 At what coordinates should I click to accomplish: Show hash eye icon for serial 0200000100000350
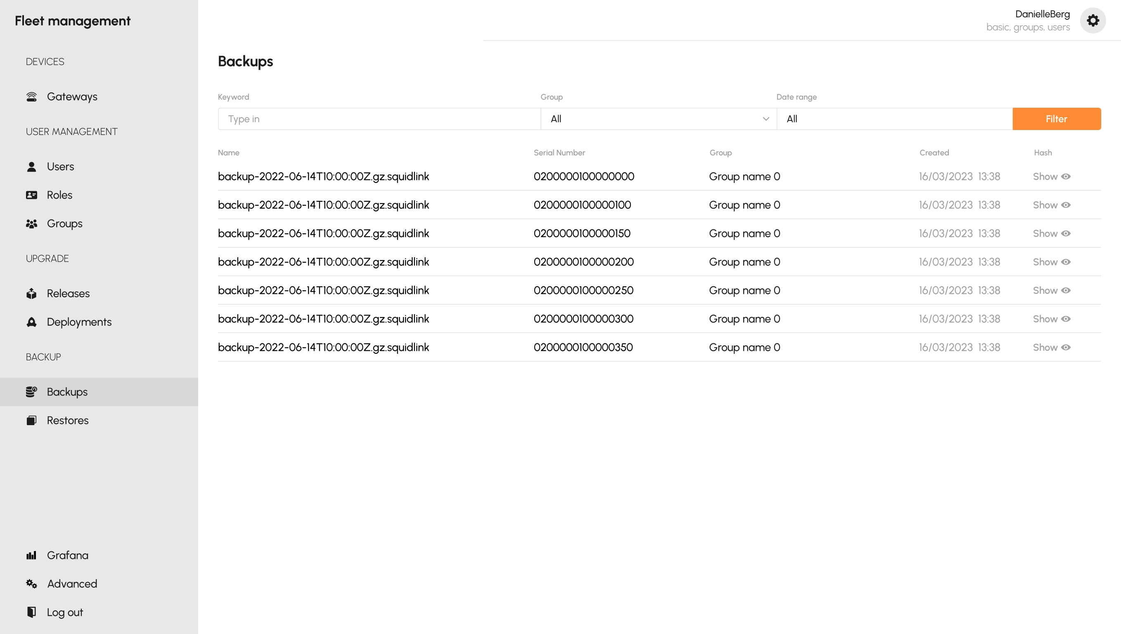point(1065,348)
